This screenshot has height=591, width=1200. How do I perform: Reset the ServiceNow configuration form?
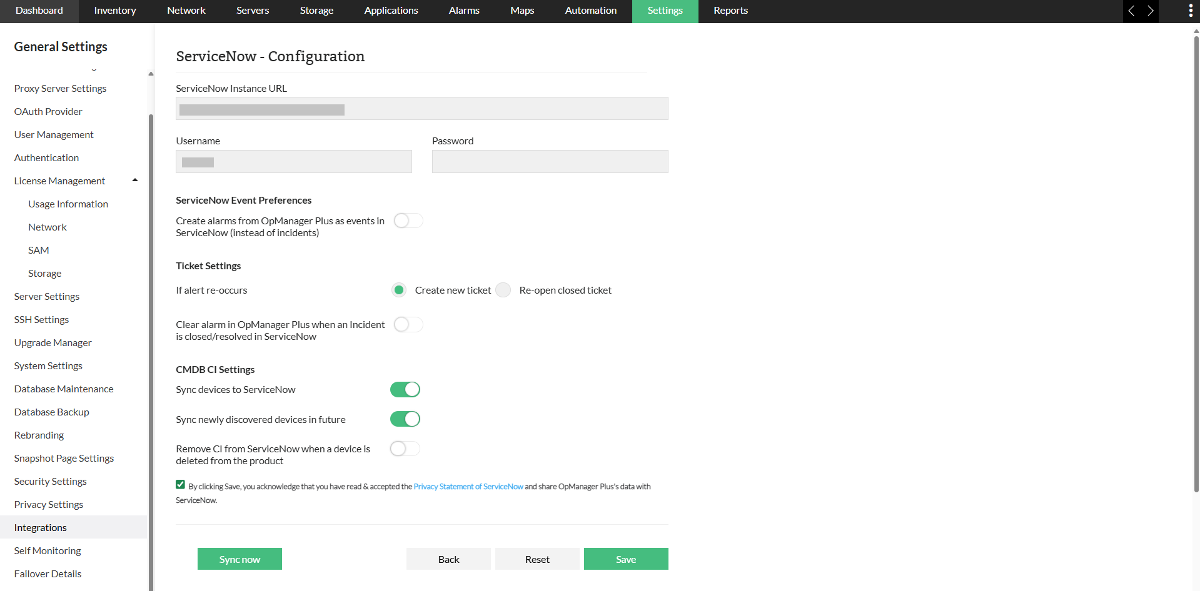(x=537, y=559)
